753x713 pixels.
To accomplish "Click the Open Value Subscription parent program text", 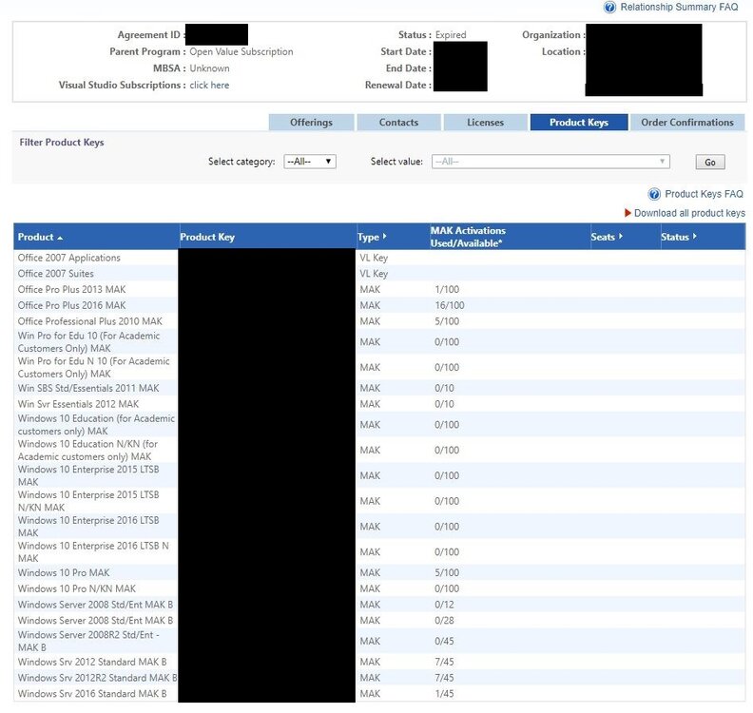I will click(241, 51).
